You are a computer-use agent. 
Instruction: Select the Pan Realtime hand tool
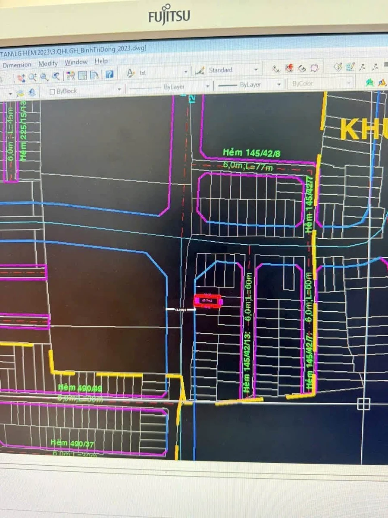coord(21,78)
